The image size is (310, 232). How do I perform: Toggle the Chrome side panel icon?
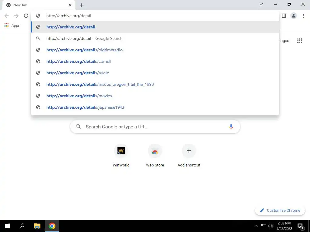click(284, 16)
